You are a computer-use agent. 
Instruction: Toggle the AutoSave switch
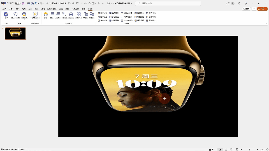(17, 3)
